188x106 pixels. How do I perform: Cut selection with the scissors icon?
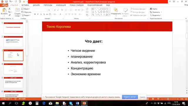[x=9, y=9]
